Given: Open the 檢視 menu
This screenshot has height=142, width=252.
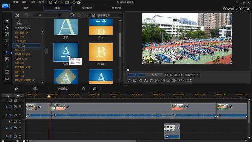Looking at the screenshot, I should (x=33, y=2).
